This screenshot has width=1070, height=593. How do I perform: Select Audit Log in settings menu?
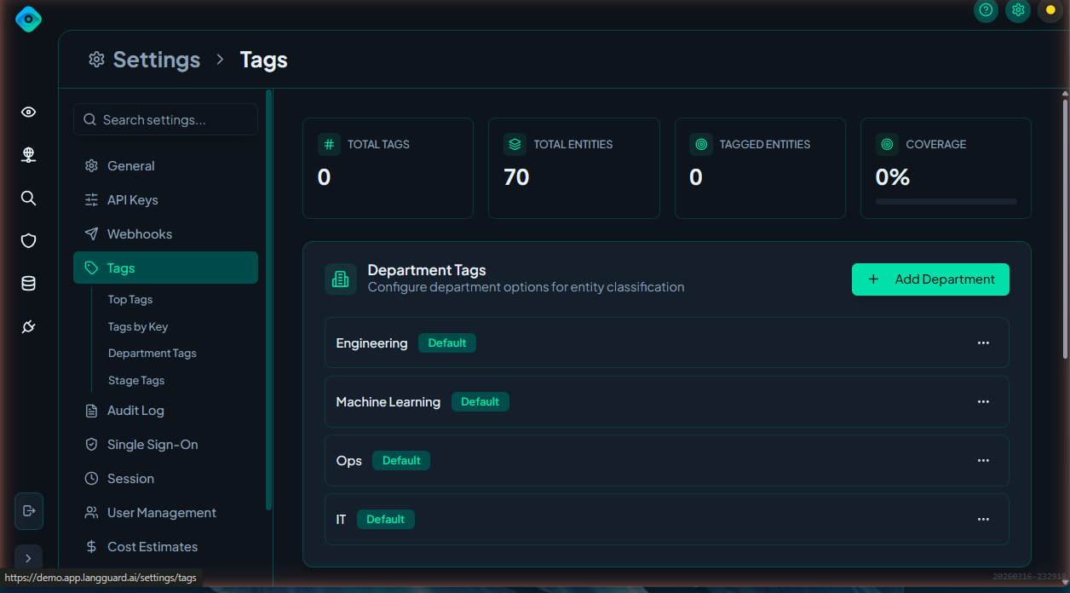(x=135, y=411)
